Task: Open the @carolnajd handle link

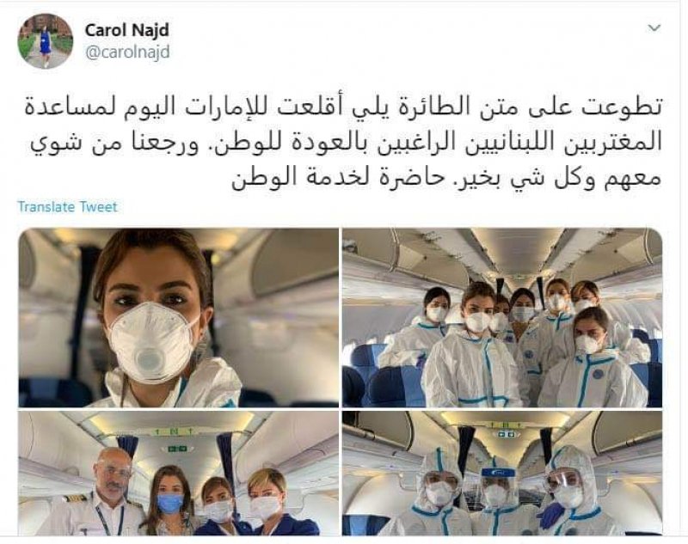Action: click(127, 52)
